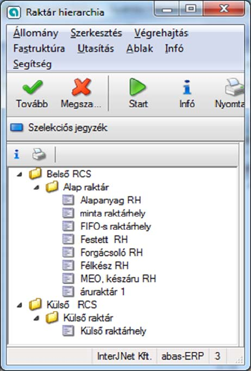Viewport: 251px width, 371px height.
Task: Open the Fastruktúra menu
Action: 39,48
